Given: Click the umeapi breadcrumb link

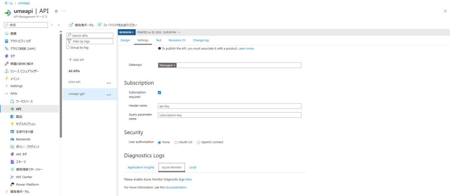Looking at the screenshot, I should click(24, 3).
